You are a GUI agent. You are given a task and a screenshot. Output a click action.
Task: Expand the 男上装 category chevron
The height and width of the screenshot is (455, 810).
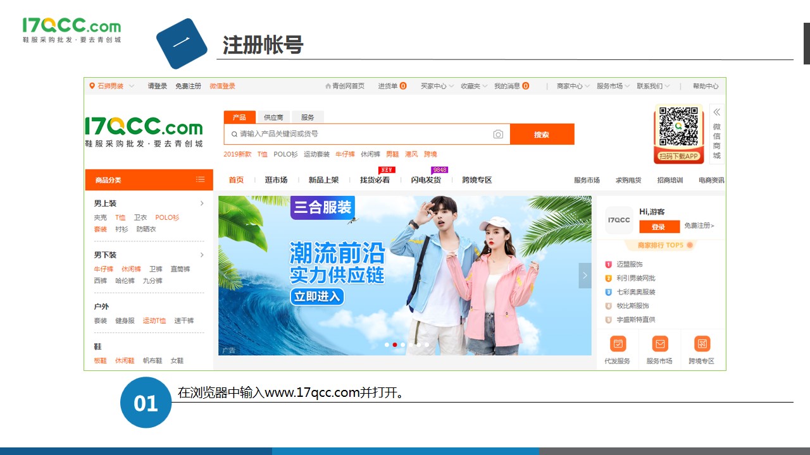(x=202, y=203)
